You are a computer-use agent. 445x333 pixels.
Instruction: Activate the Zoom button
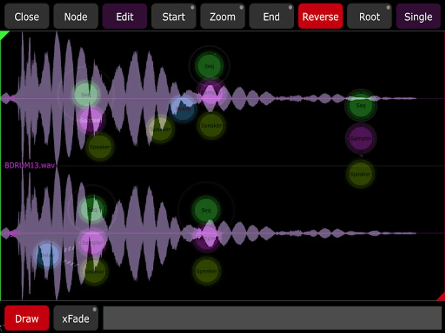tap(222, 17)
